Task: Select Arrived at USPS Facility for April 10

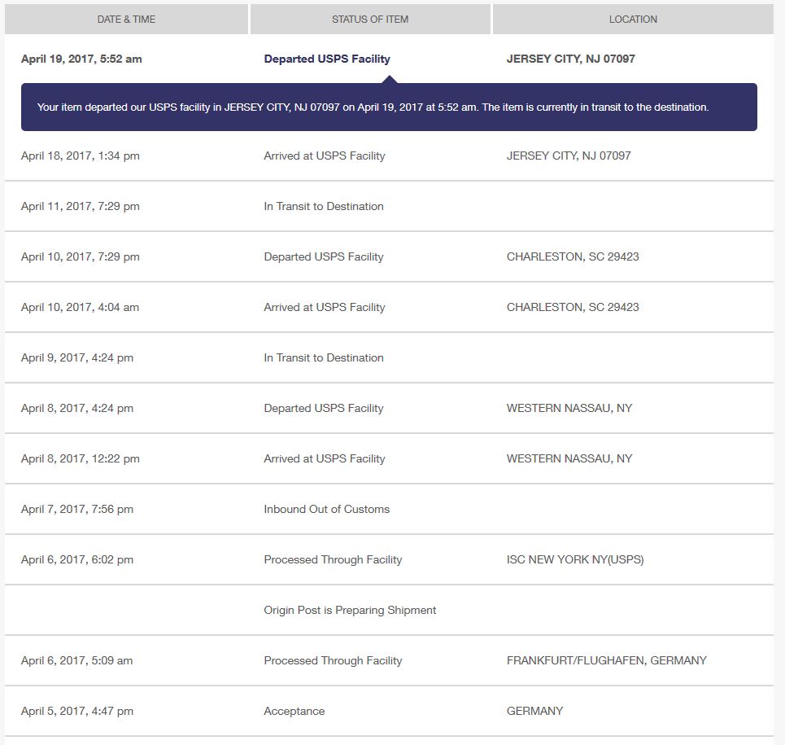Action: [x=324, y=307]
